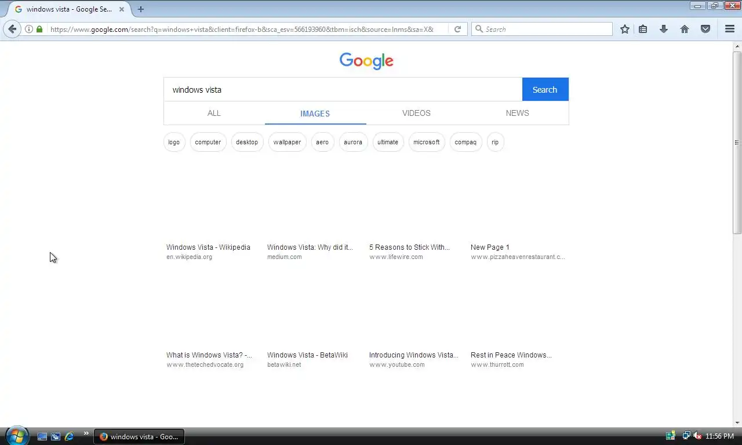Click the www.youtube.com source text

click(x=397, y=364)
